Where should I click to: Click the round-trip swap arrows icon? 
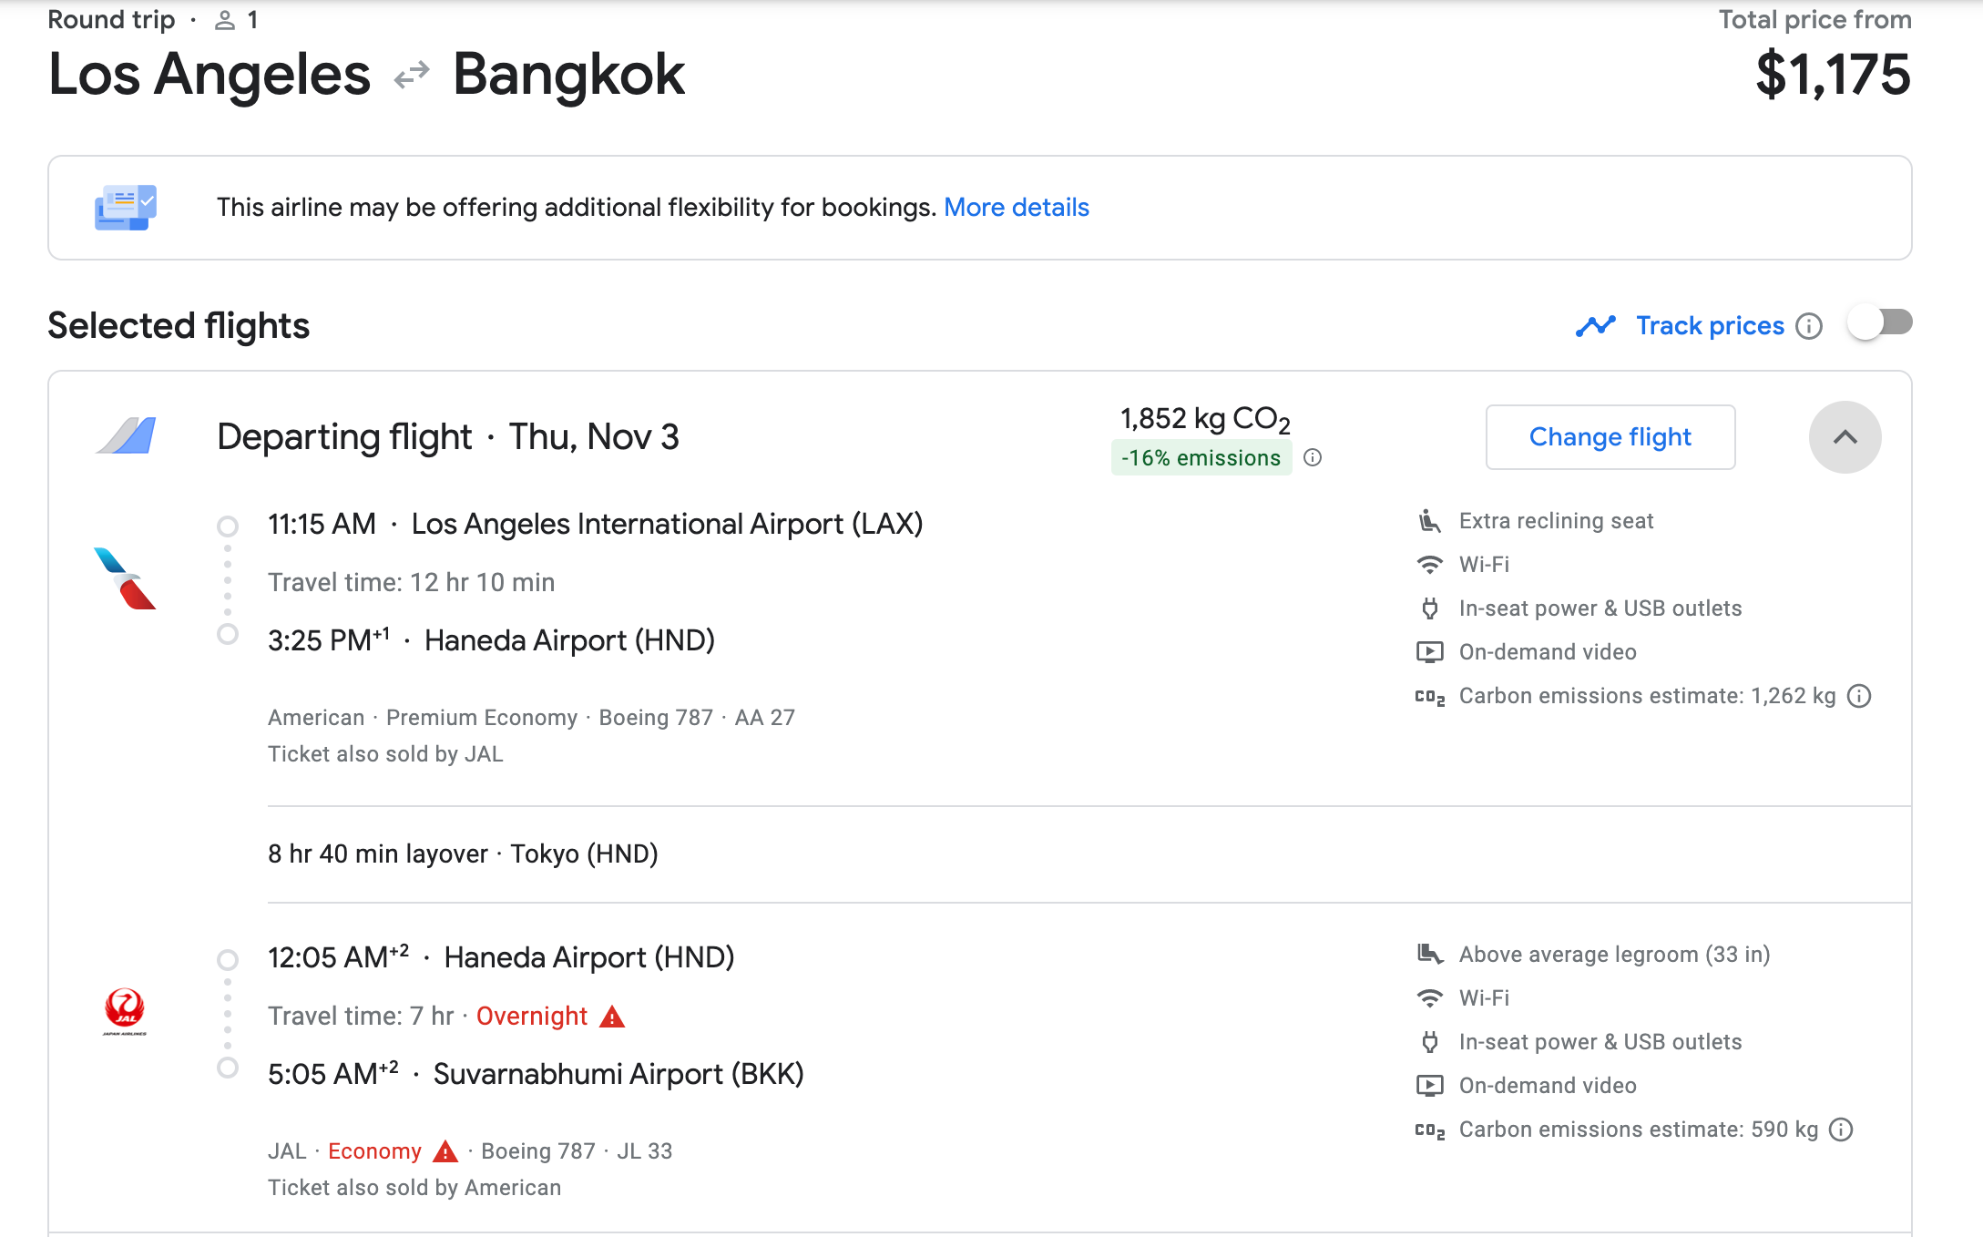click(x=412, y=75)
